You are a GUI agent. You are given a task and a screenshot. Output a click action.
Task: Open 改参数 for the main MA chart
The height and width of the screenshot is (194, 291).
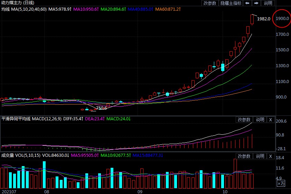coord(210,3)
